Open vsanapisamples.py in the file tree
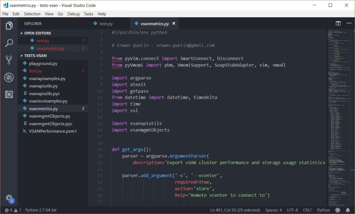This screenshot has width=355, height=214. click(53, 79)
